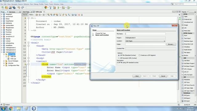Click the Debug Project toolbar icon

point(63,8)
